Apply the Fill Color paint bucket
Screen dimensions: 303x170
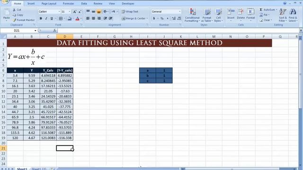70,18
